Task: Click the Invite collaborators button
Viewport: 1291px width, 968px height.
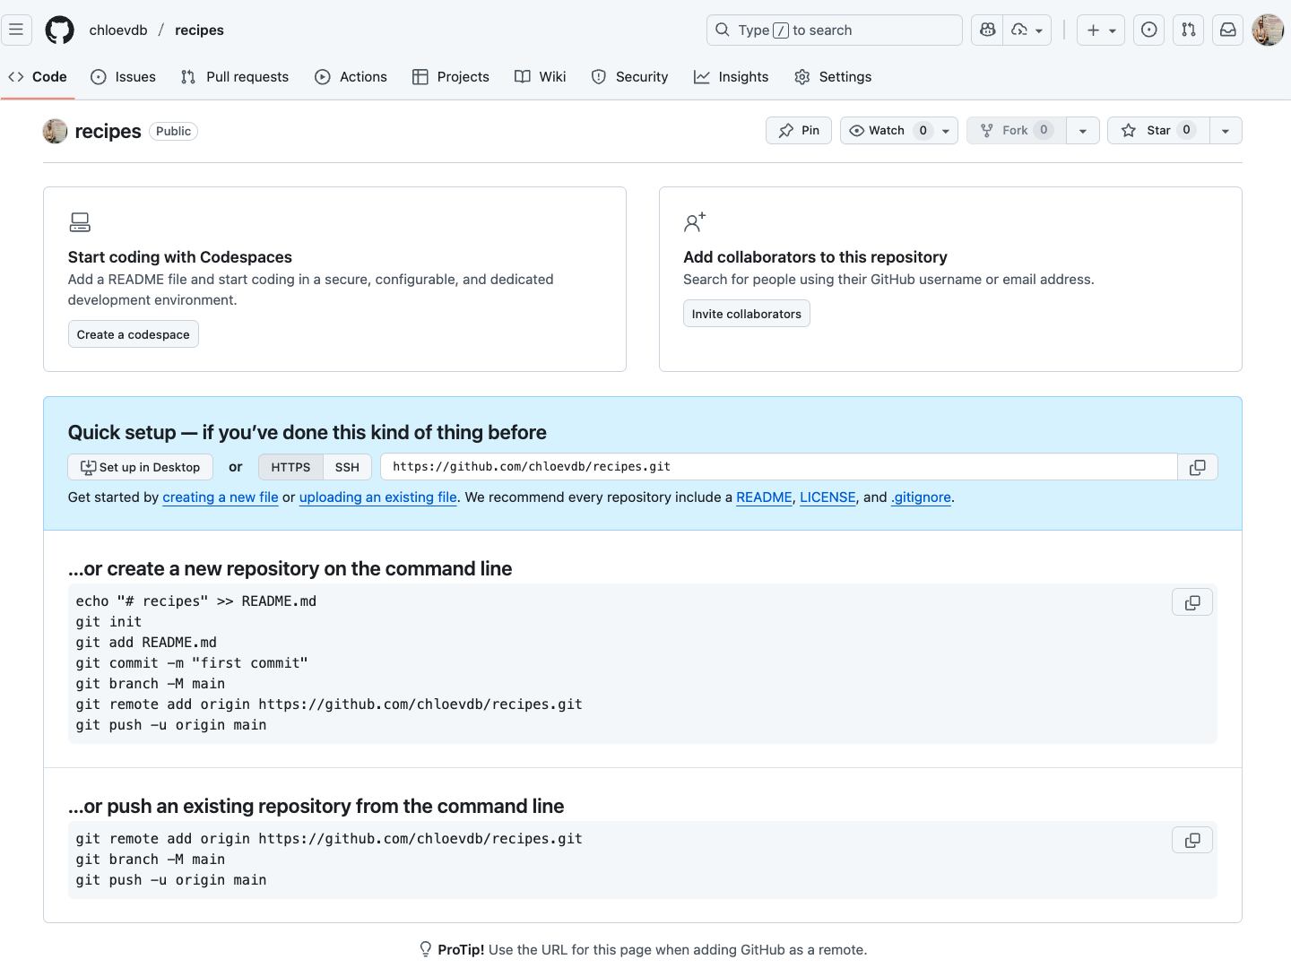Action: point(746,314)
